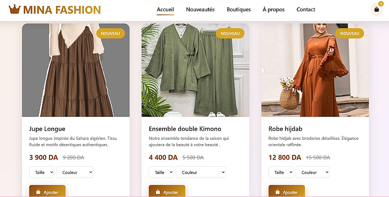Click the NOUVEAU badge on Robe hijdab
389x197 pixels.
coord(350,33)
